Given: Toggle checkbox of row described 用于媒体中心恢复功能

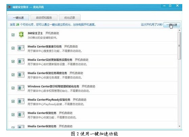Looking at the screenshot, I should pyautogui.click(x=13, y=115).
